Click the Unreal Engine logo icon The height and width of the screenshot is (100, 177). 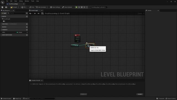2,2
